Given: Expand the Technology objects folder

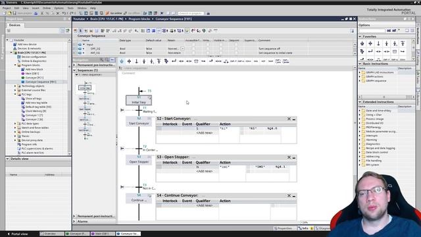Looking at the screenshot, I should click(15, 86).
